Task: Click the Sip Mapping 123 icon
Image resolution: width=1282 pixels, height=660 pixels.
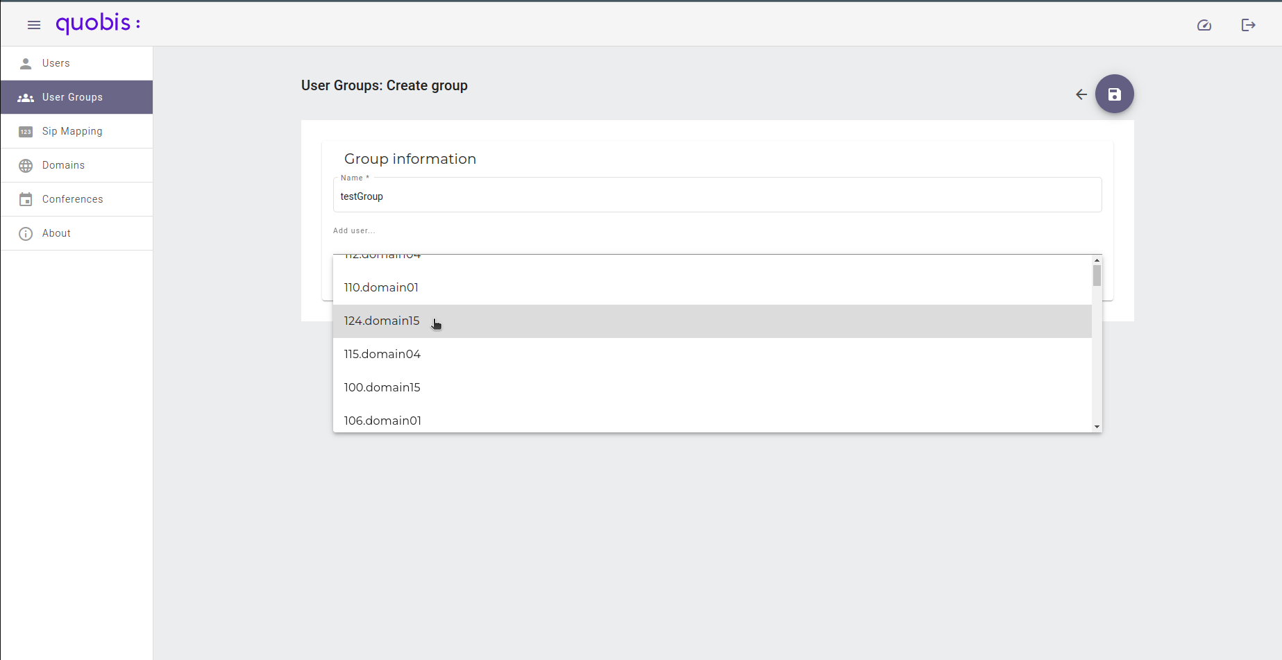Action: point(26,131)
